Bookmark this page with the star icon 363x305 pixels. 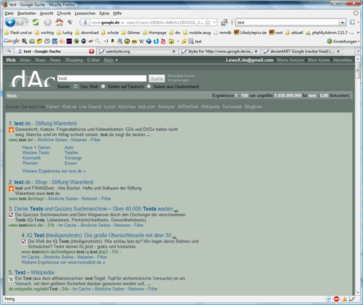(208, 22)
